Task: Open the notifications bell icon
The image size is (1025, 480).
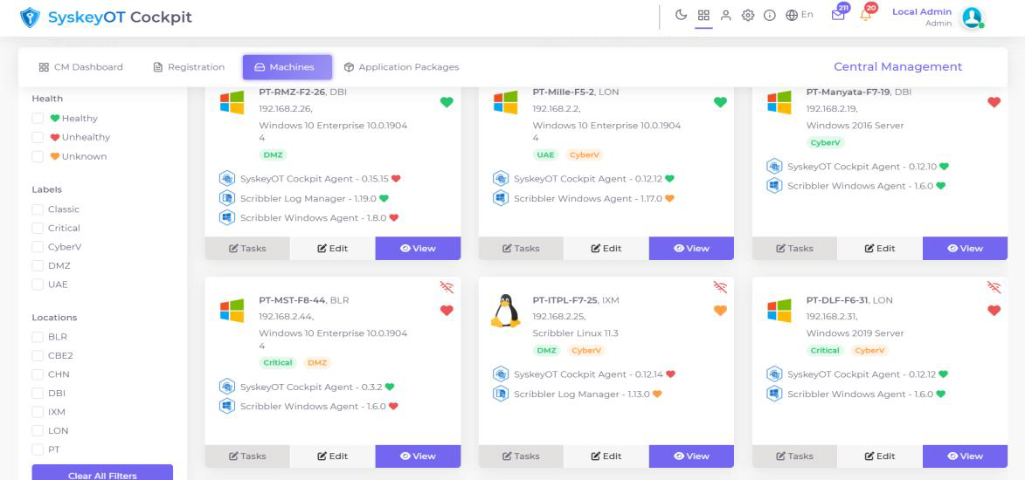Action: 866,15
